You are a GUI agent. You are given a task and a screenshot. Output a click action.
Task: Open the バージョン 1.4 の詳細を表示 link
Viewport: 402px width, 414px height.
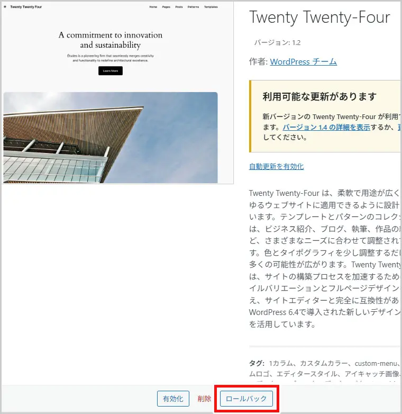point(326,127)
